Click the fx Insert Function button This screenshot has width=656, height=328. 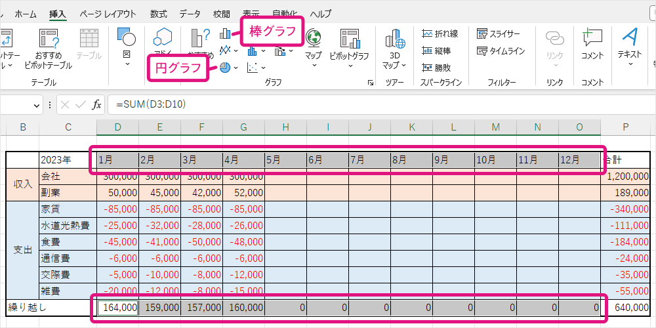point(96,104)
